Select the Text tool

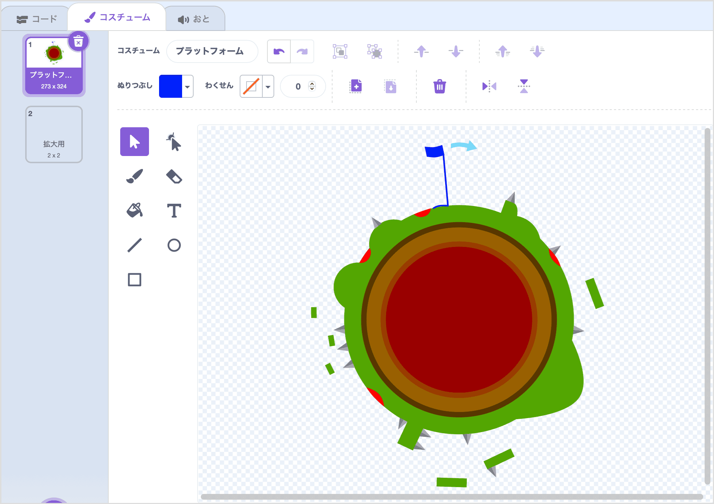174,210
